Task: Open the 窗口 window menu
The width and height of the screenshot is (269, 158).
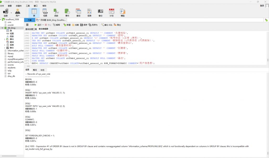Action: 35,6
